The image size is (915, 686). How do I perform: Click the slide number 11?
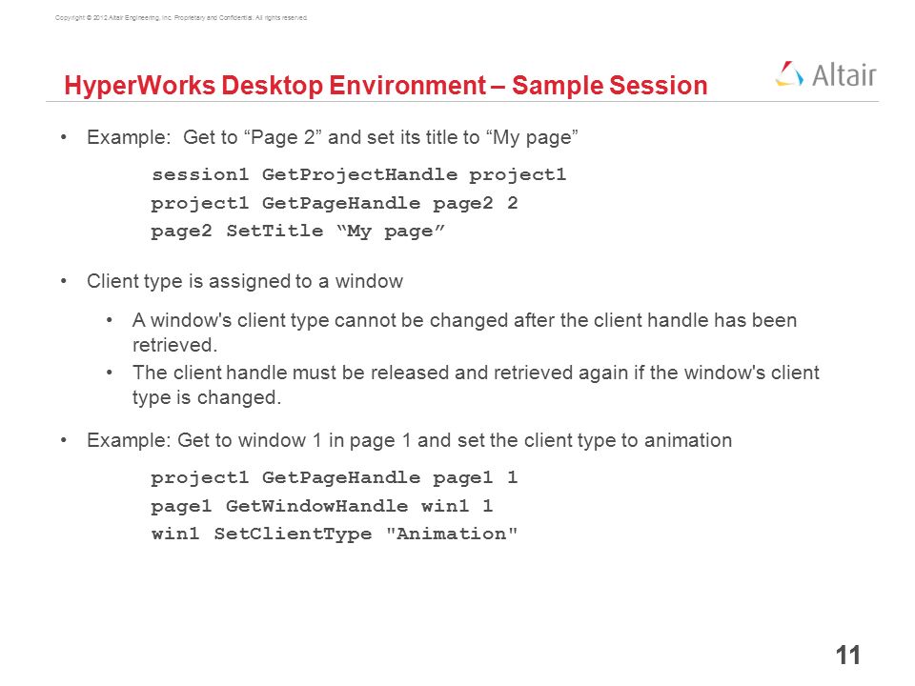click(x=848, y=656)
